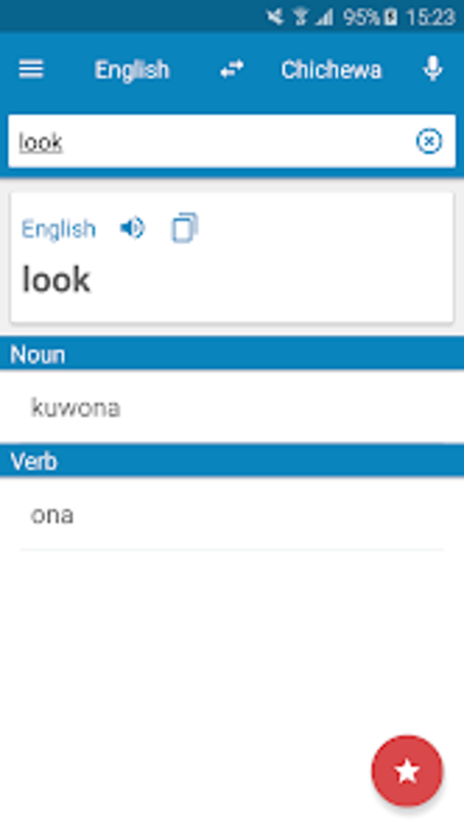Select Chichewa as target language

331,70
